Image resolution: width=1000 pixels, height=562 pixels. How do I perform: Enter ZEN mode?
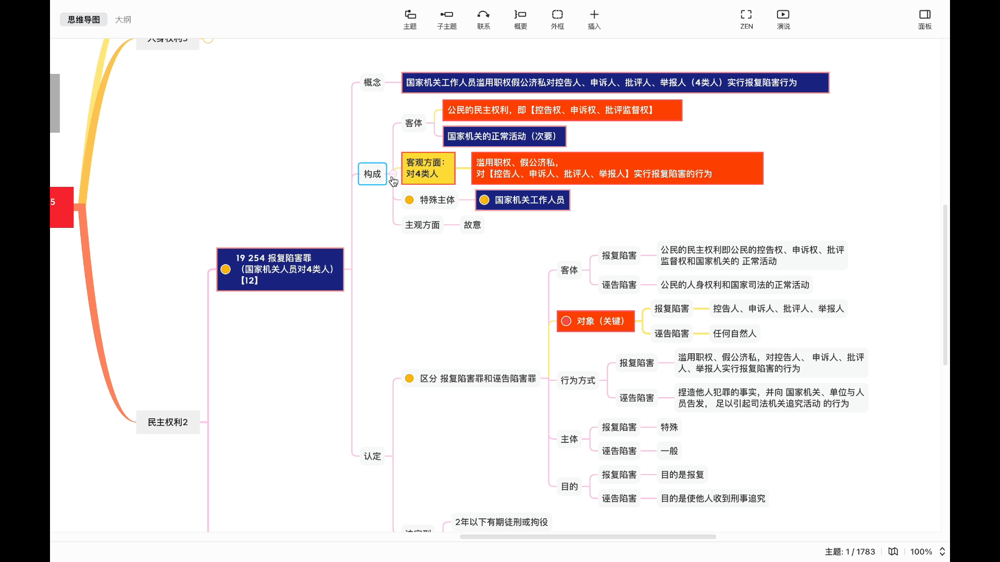point(746,19)
